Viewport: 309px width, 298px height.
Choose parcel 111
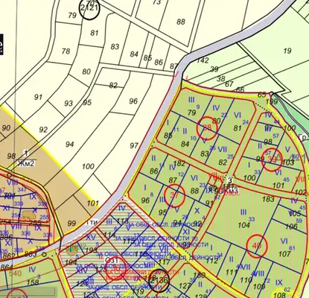(232, 272)
